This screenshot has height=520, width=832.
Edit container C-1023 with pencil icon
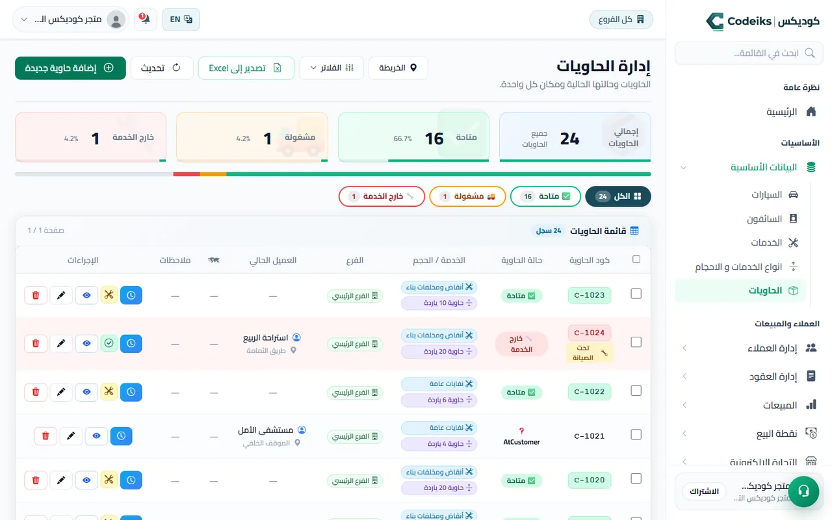point(61,295)
